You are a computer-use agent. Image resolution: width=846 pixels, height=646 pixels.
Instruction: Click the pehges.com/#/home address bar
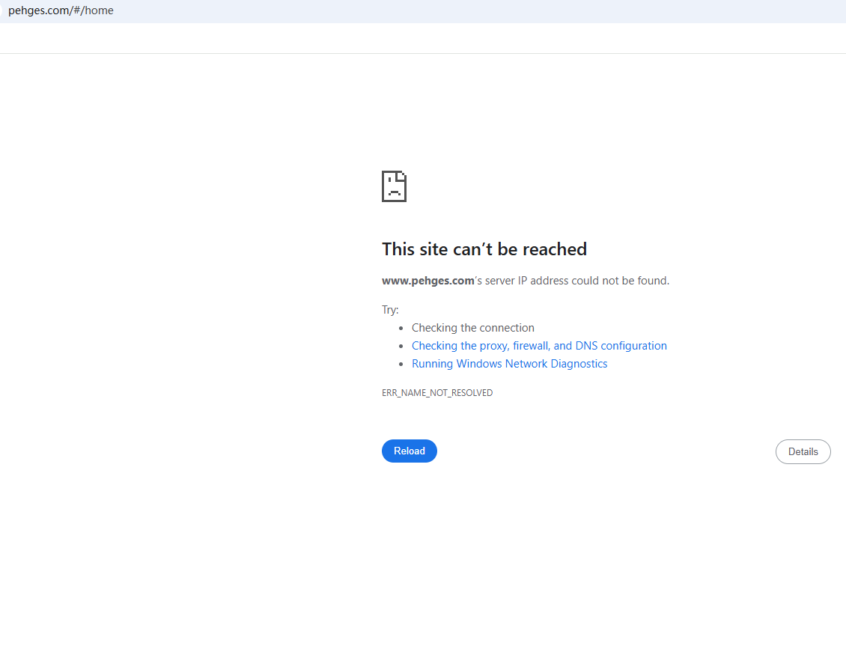tap(423, 10)
